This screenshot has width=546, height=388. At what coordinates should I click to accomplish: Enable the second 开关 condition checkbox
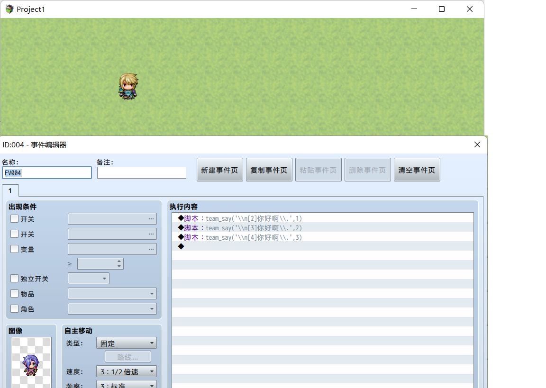point(14,234)
